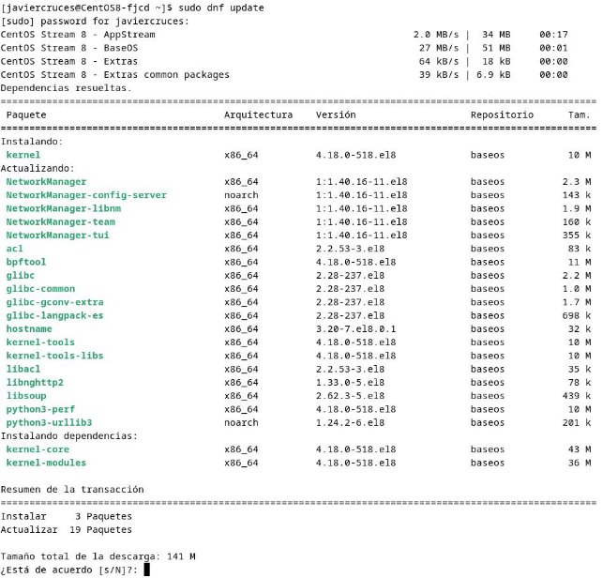Click the 'python3-perf' package name
The height and width of the screenshot is (578, 603).
click(x=40, y=409)
